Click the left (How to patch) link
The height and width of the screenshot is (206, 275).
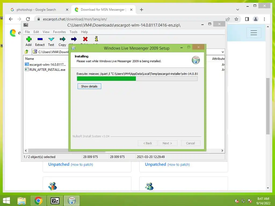point(82,164)
